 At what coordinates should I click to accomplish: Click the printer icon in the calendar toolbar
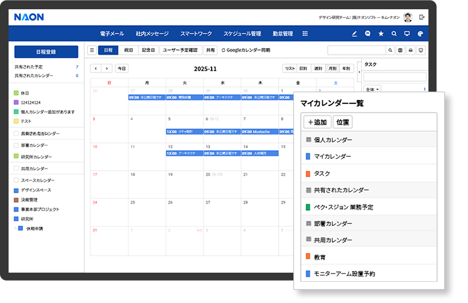click(411, 50)
